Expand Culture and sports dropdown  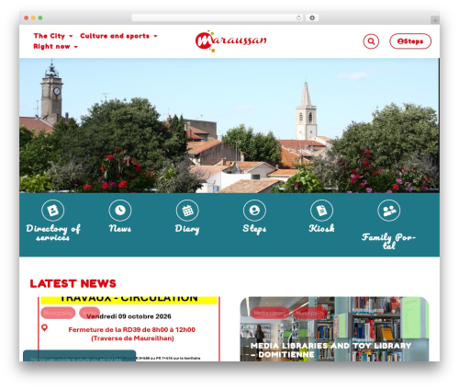point(118,36)
